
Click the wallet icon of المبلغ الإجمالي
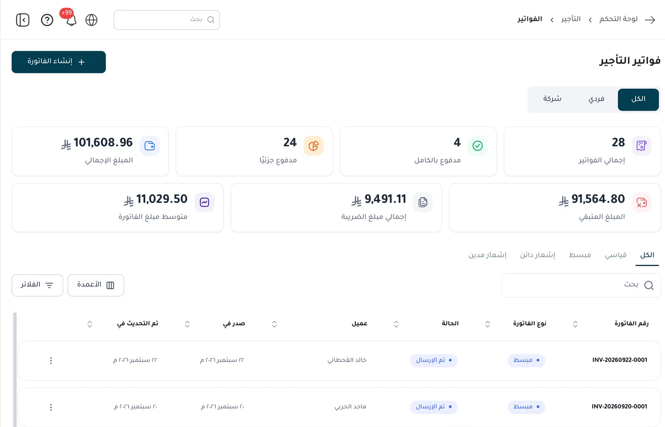(x=150, y=146)
